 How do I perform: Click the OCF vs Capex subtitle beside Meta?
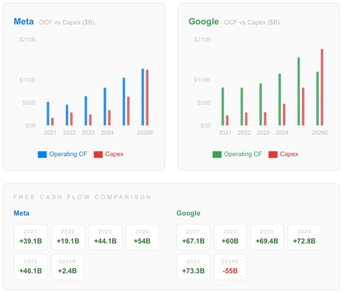click(66, 22)
